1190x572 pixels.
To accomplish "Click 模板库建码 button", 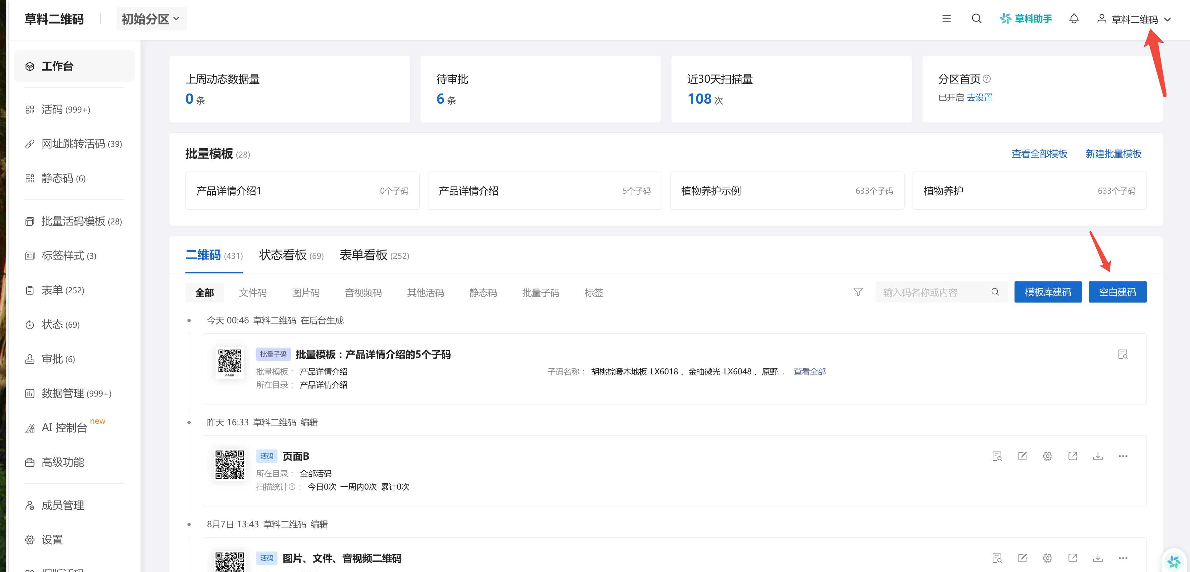I will click(1048, 292).
